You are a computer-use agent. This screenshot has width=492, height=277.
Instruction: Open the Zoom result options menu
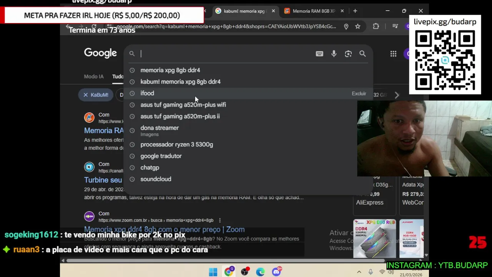tap(220, 220)
